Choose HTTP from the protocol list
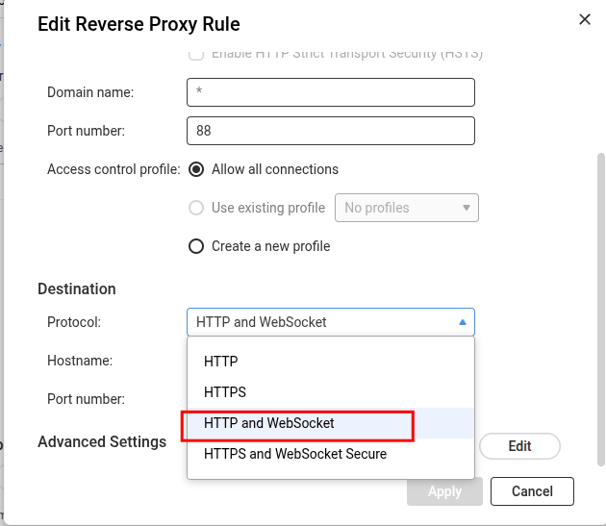The width and height of the screenshot is (606, 526). pyautogui.click(x=221, y=362)
